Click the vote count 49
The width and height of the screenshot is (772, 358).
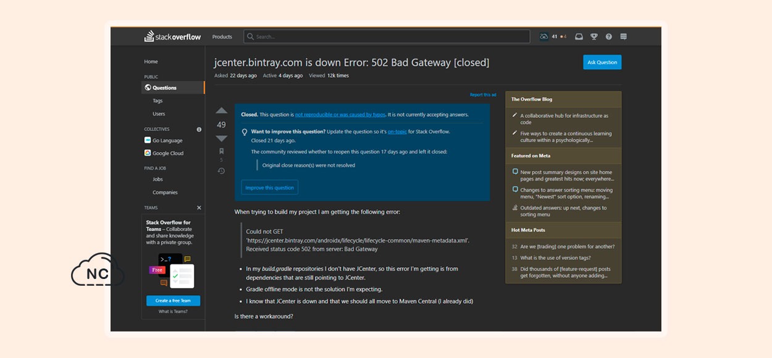point(221,125)
